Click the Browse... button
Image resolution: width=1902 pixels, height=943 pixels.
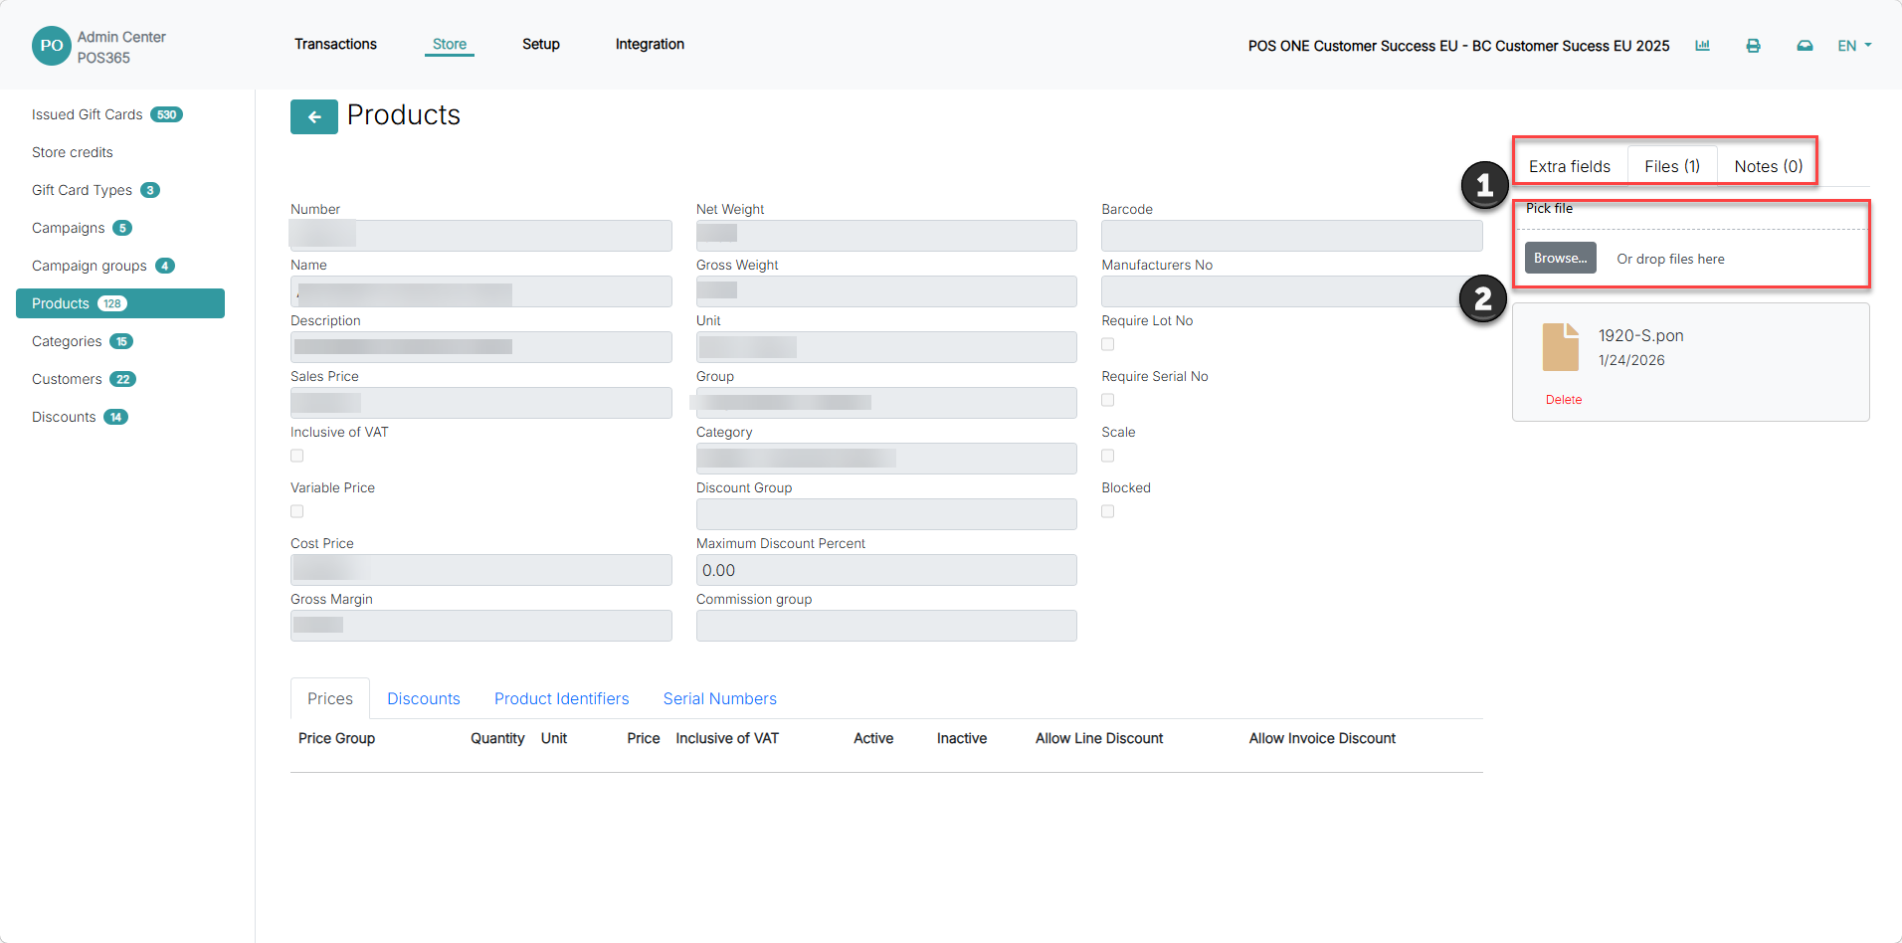1560,258
